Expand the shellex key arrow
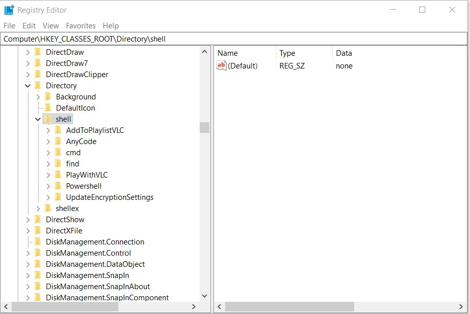The width and height of the screenshot is (470, 314). 38,208
